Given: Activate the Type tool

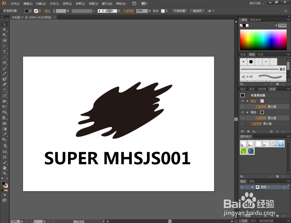Looking at the screenshot, I should 4,52.
